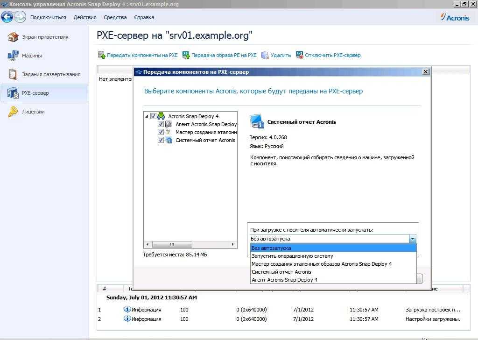
Task: Click the house icon for Экран приветствия
Action: (x=13, y=37)
